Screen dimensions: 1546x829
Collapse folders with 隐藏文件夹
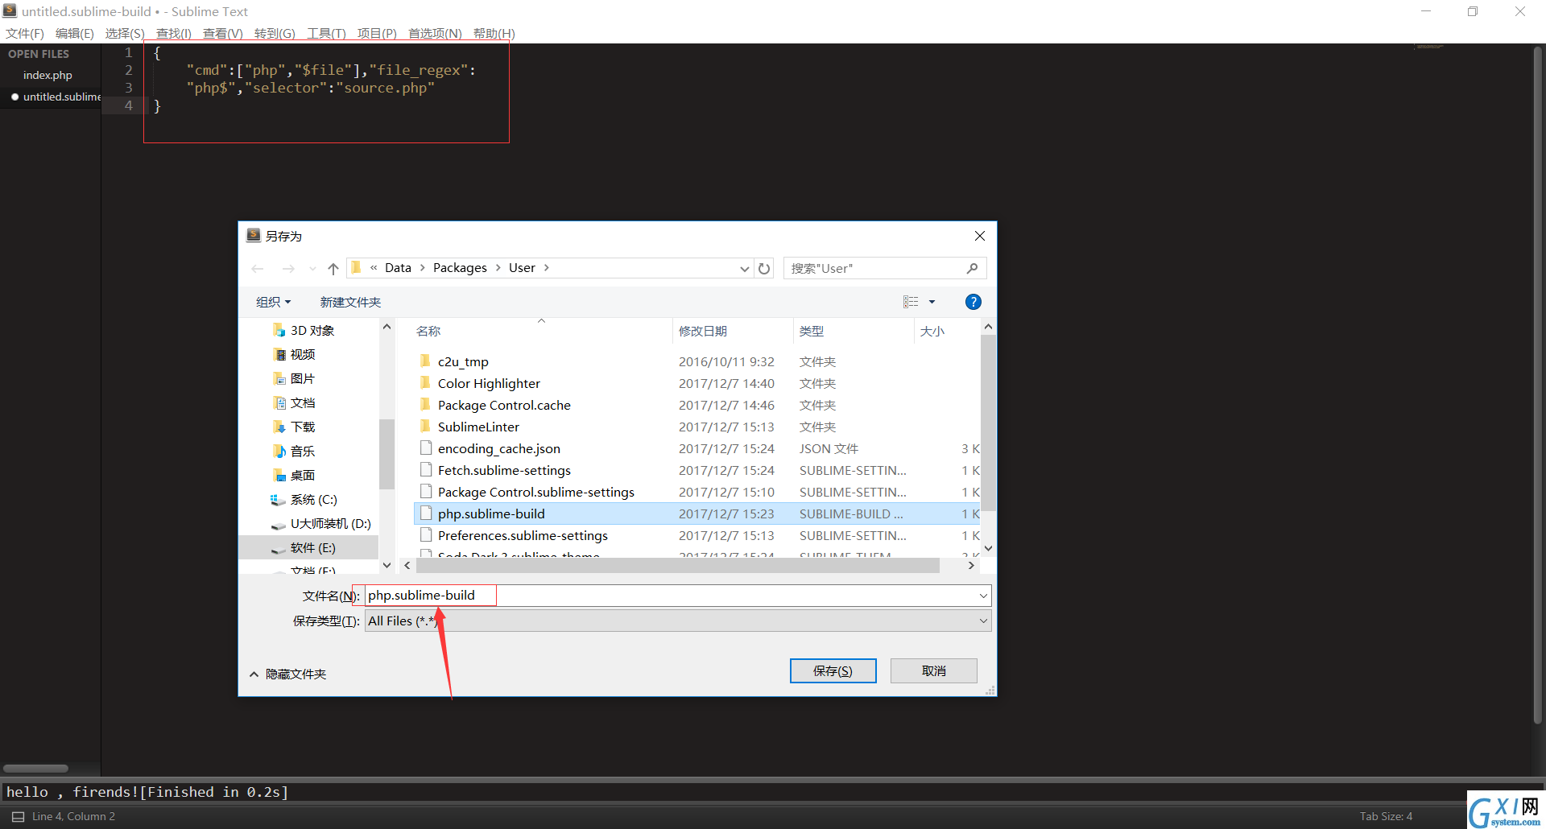(288, 674)
